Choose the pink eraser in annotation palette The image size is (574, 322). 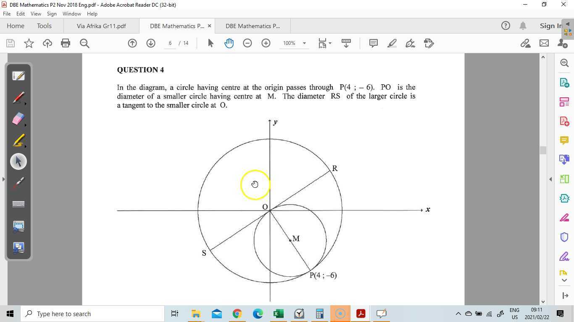(18, 119)
